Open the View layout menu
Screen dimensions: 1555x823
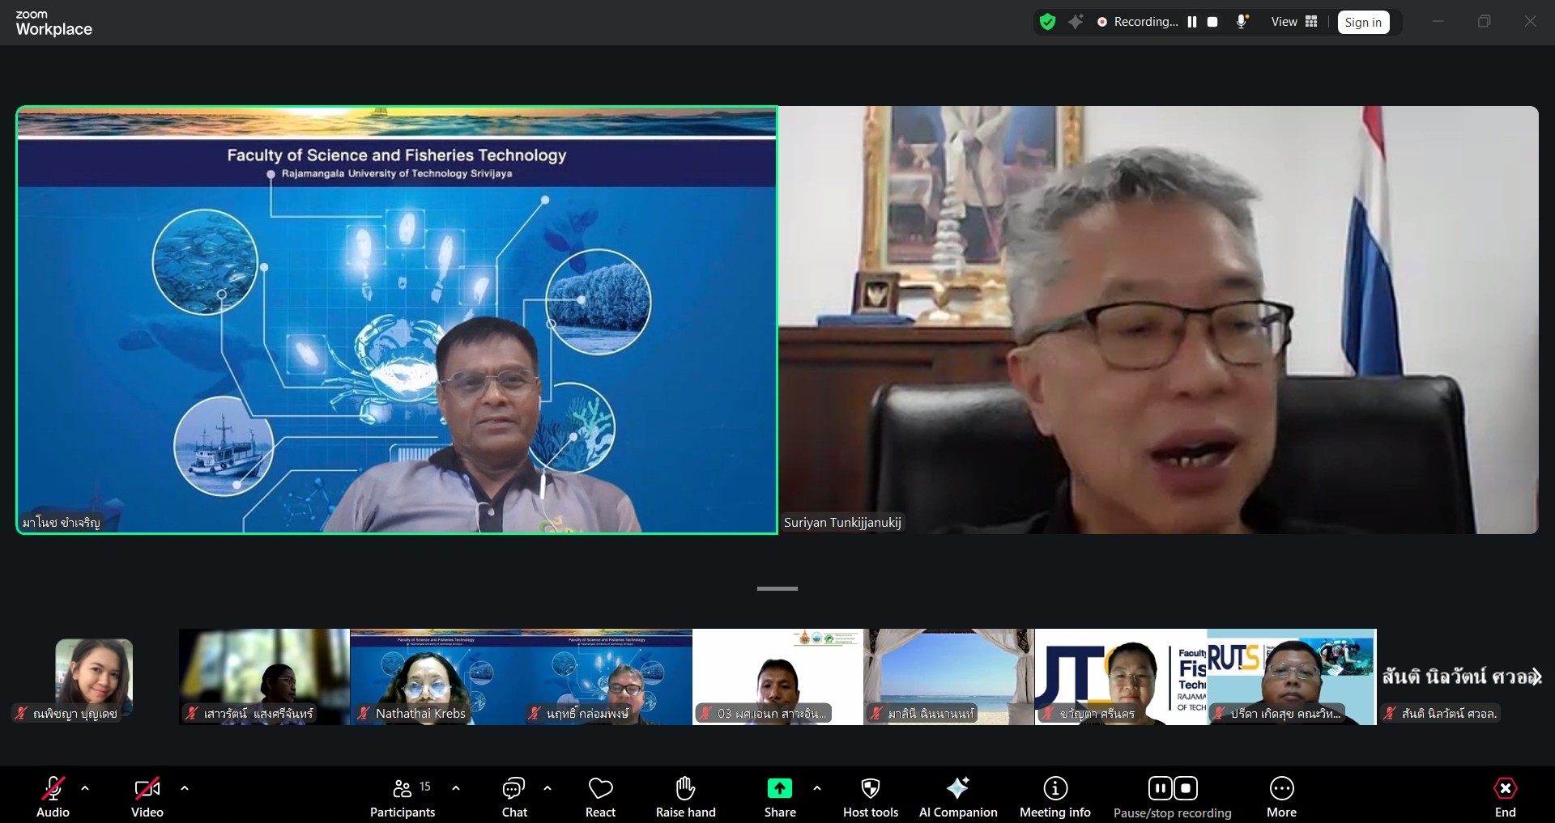point(1294,22)
